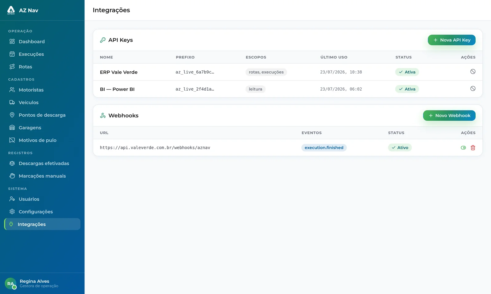491x294 pixels.
Task: Revoke the BI — Power BI API key
Action: 473,89
